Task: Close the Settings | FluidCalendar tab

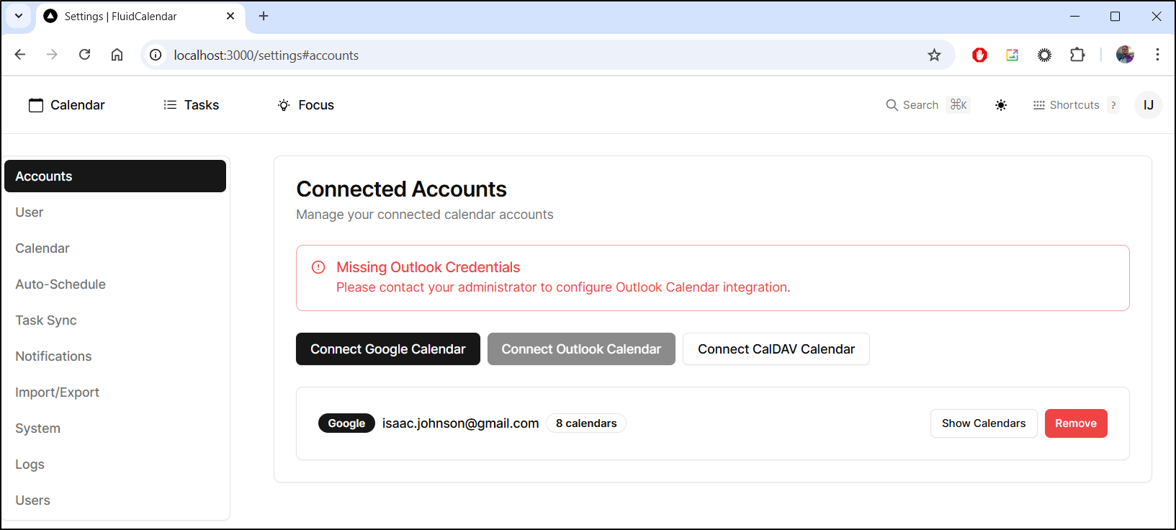Action: tap(230, 16)
